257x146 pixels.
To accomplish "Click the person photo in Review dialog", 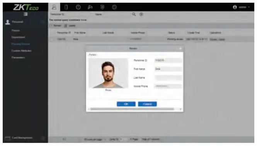I will [108, 73].
